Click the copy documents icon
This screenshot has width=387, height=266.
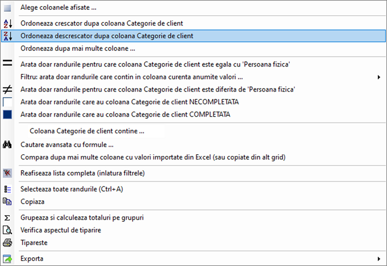tap(7, 202)
